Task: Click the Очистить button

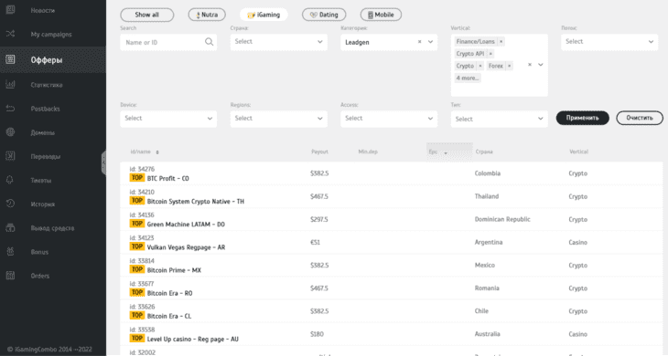Action: point(640,118)
